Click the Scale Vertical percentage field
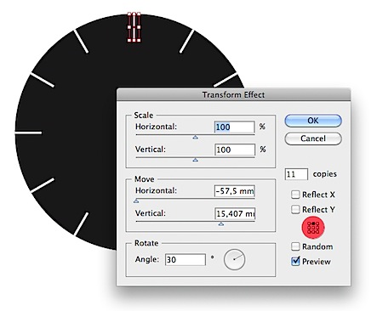This screenshot has width=371, height=311. coord(235,150)
